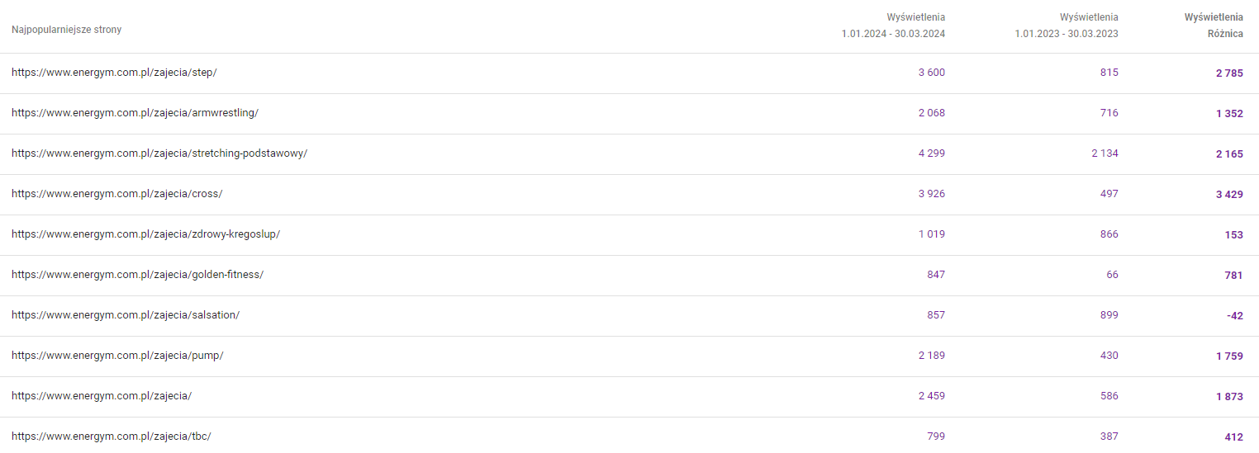Viewport: 1259px width, 453px height.
Task: Click the salsation page link
Action: pyautogui.click(x=126, y=315)
